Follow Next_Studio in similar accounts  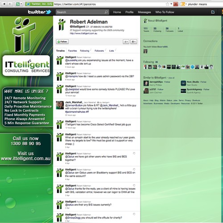tap(203, 82)
